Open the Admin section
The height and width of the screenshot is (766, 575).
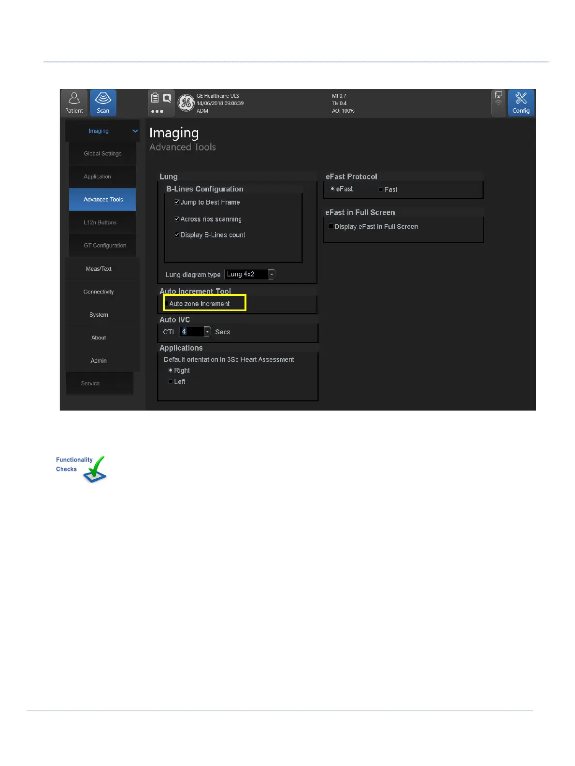point(102,360)
